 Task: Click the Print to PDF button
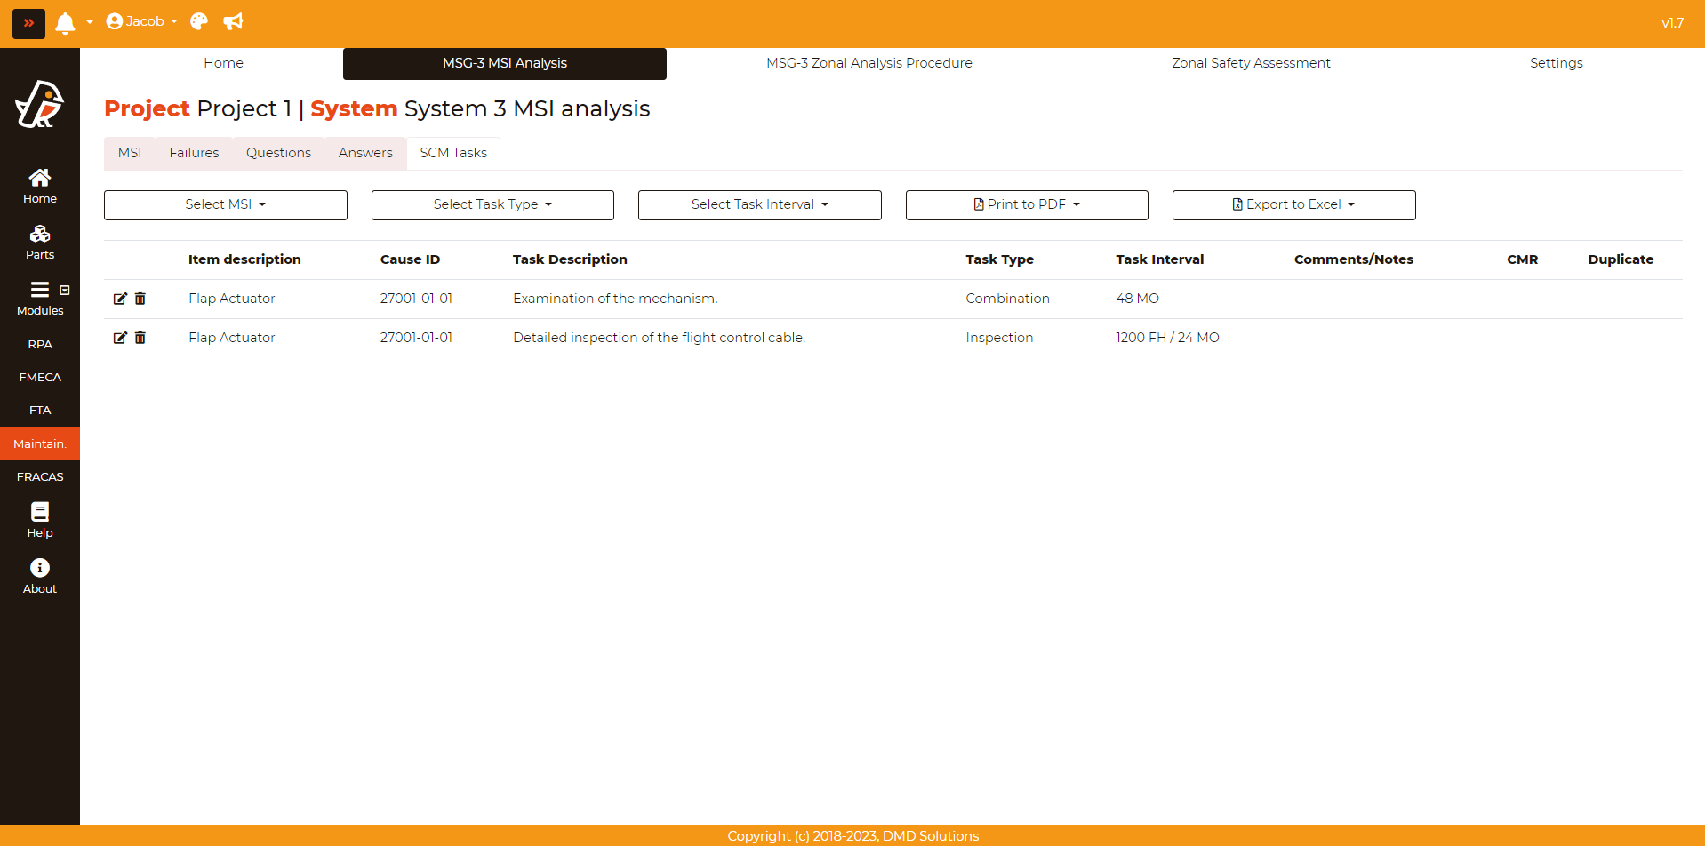[1027, 205]
